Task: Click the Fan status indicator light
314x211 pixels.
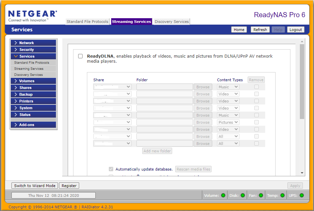Action: click(x=261, y=195)
